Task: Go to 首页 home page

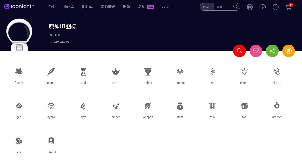Action: pyautogui.click(x=52, y=7)
